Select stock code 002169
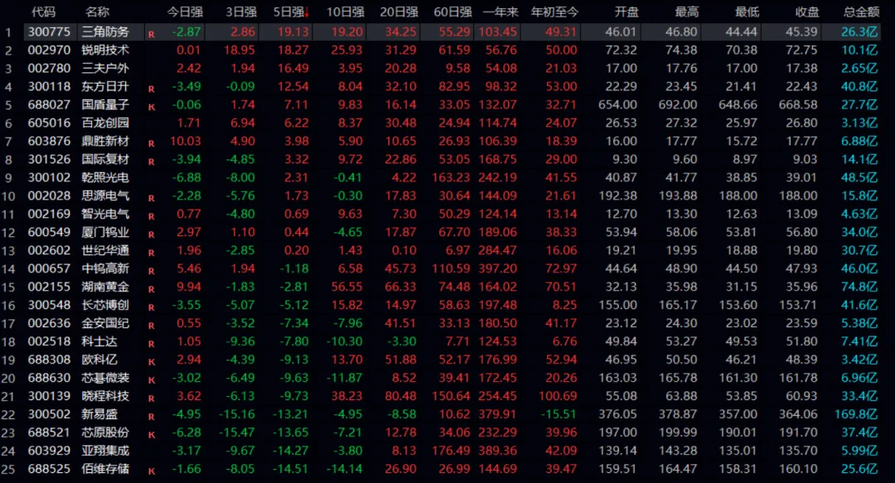The image size is (895, 483). click(49, 214)
